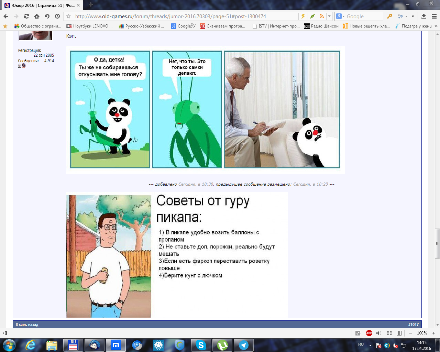This screenshot has width=440, height=352.
Task: Click the user avatar photo
Action: (35, 36)
